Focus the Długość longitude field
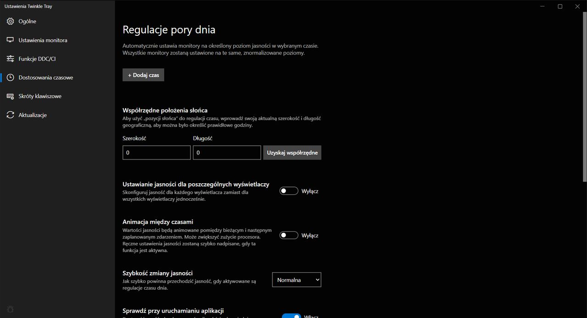Screen dimensions: 587x318 coord(227,153)
